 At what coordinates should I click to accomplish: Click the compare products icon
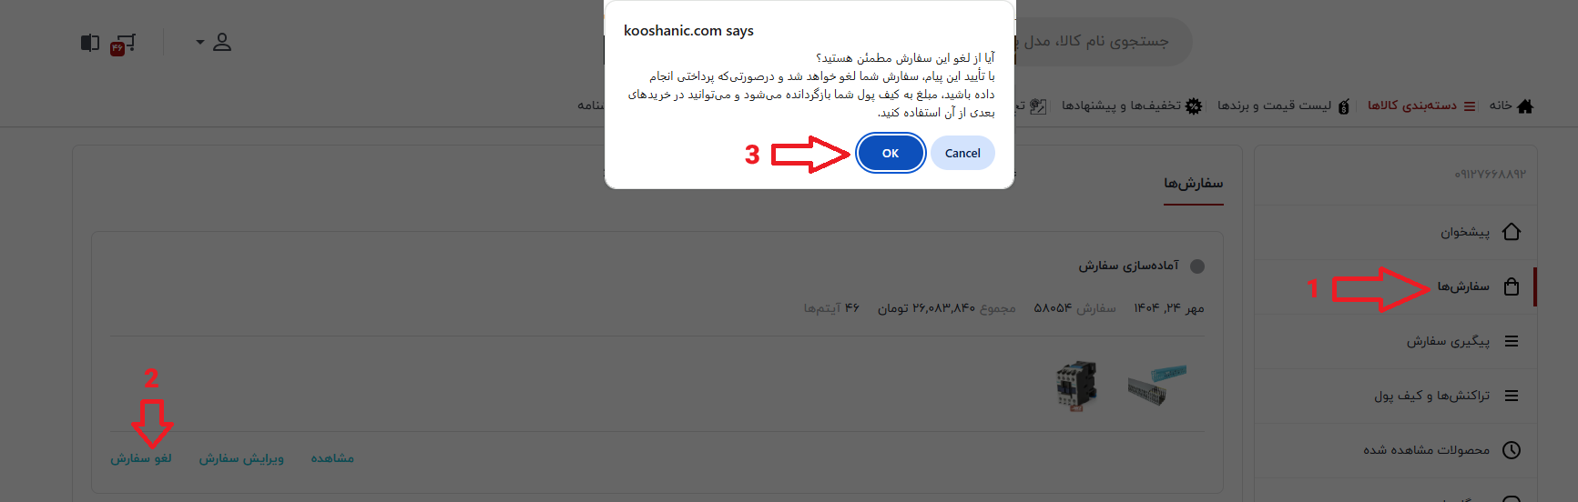tap(89, 43)
